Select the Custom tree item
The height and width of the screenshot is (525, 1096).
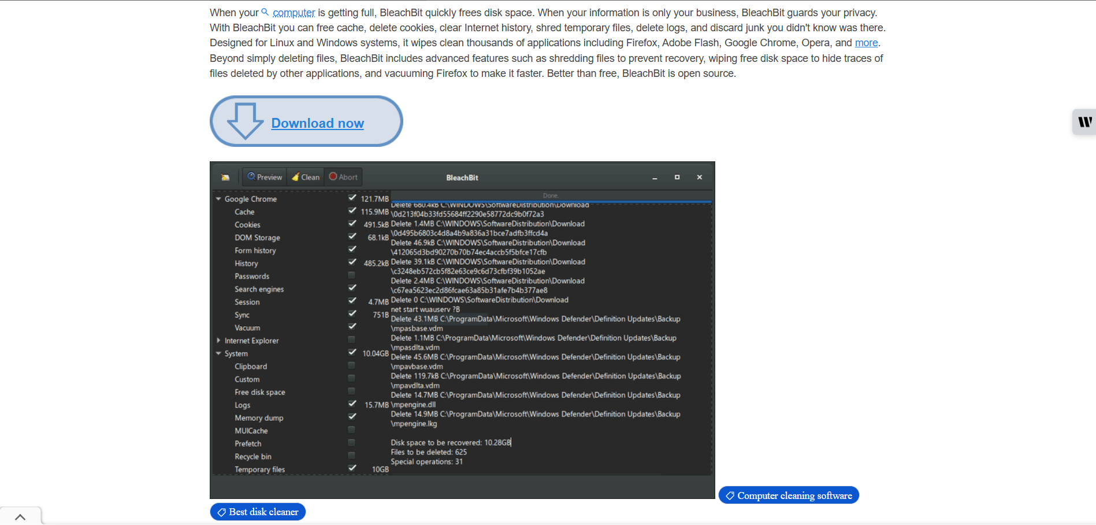click(x=247, y=379)
